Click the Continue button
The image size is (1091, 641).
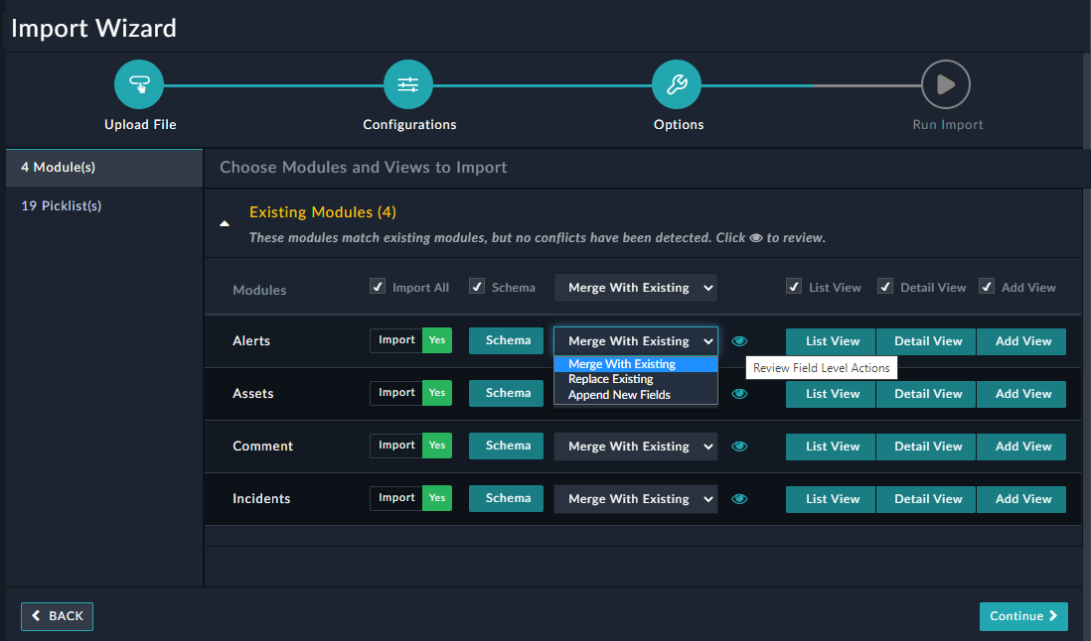click(x=1023, y=616)
